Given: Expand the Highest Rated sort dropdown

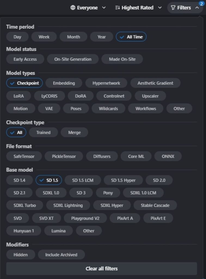Looking at the screenshot, I should (x=139, y=8).
